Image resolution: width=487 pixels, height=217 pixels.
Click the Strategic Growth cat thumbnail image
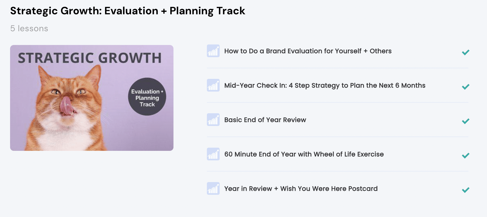click(92, 98)
